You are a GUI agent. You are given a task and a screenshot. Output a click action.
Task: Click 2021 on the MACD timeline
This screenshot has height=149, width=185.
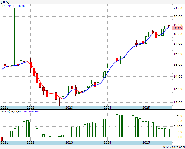click(x=4, y=142)
